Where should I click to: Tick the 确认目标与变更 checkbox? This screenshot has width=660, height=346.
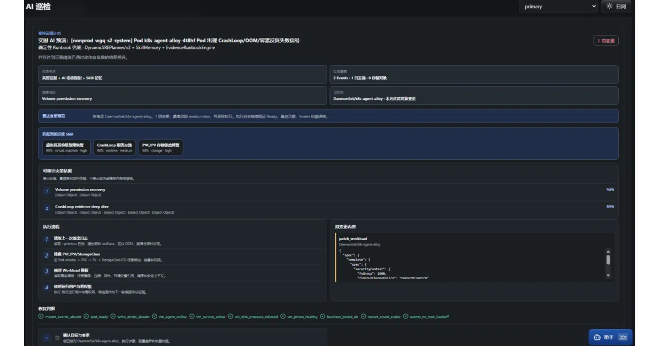[x=57, y=338]
